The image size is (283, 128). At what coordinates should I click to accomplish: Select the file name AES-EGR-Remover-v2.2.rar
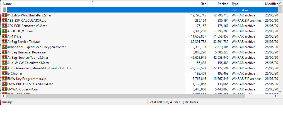click(27, 26)
